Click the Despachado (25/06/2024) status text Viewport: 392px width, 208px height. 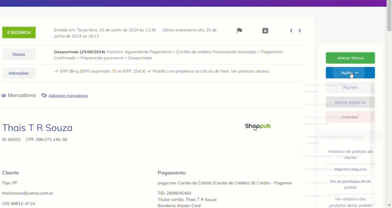click(x=79, y=52)
